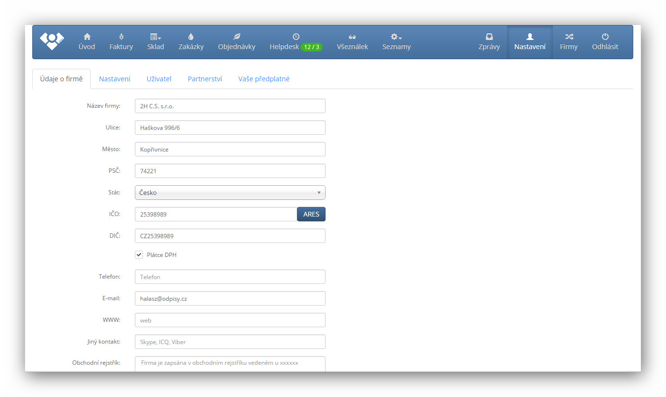Open the Sklad dropdown menu

[x=156, y=42]
